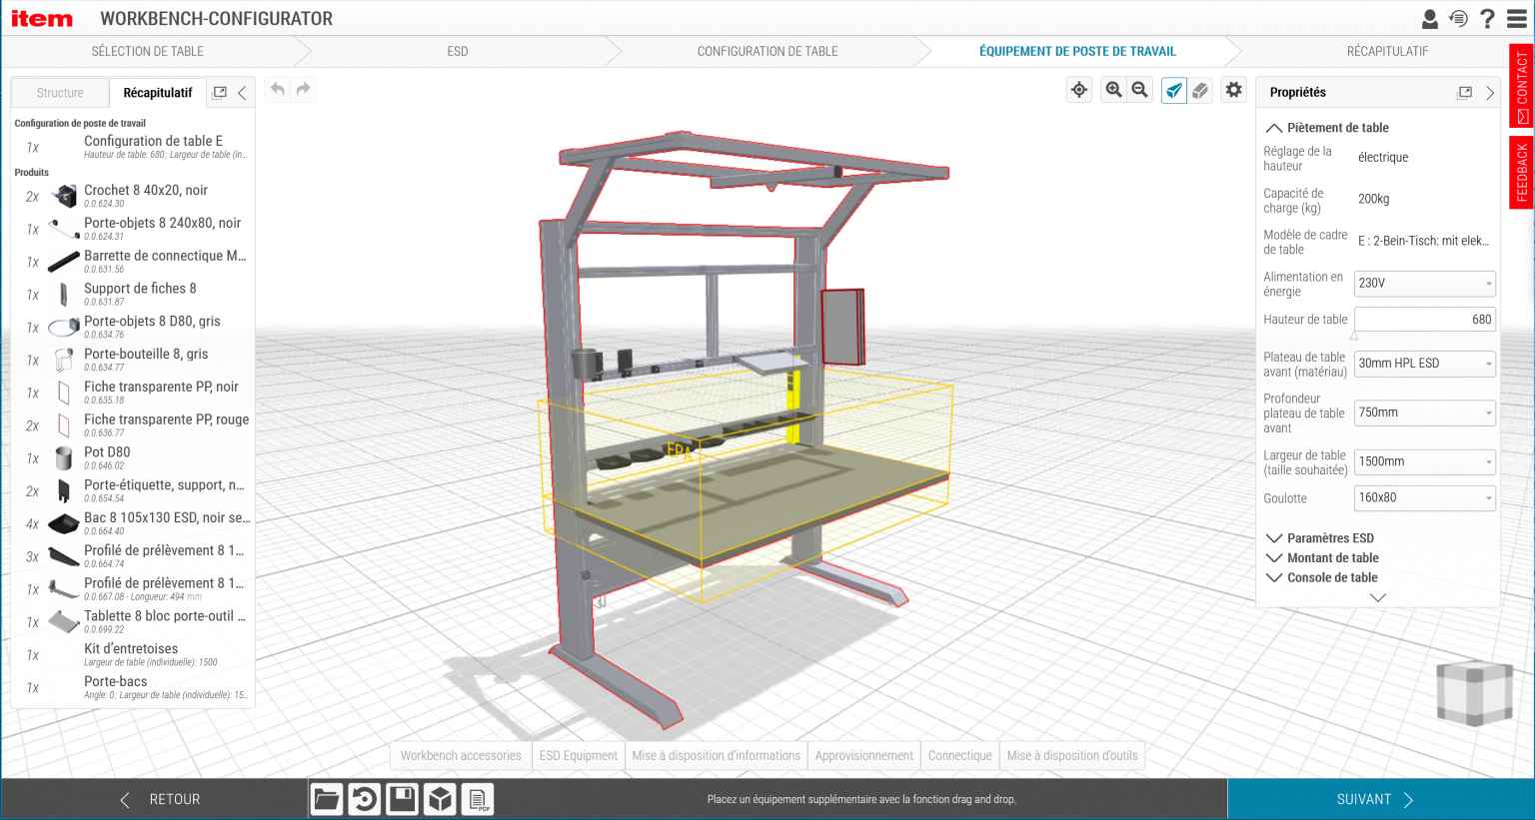Expand the Console de table section
Image resolution: width=1535 pixels, height=820 pixels.
tap(1322, 577)
